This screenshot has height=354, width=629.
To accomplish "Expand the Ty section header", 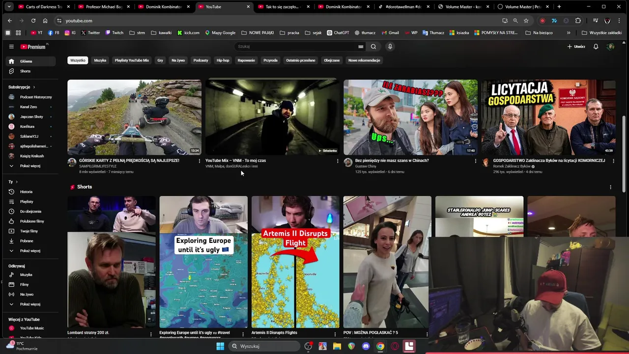I will (x=13, y=182).
